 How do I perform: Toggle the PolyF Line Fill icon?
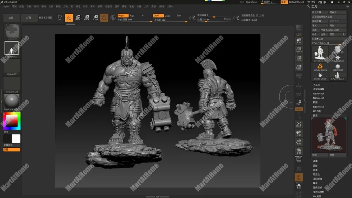tap(298, 159)
